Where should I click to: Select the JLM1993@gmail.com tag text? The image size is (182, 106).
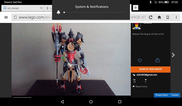(147, 75)
